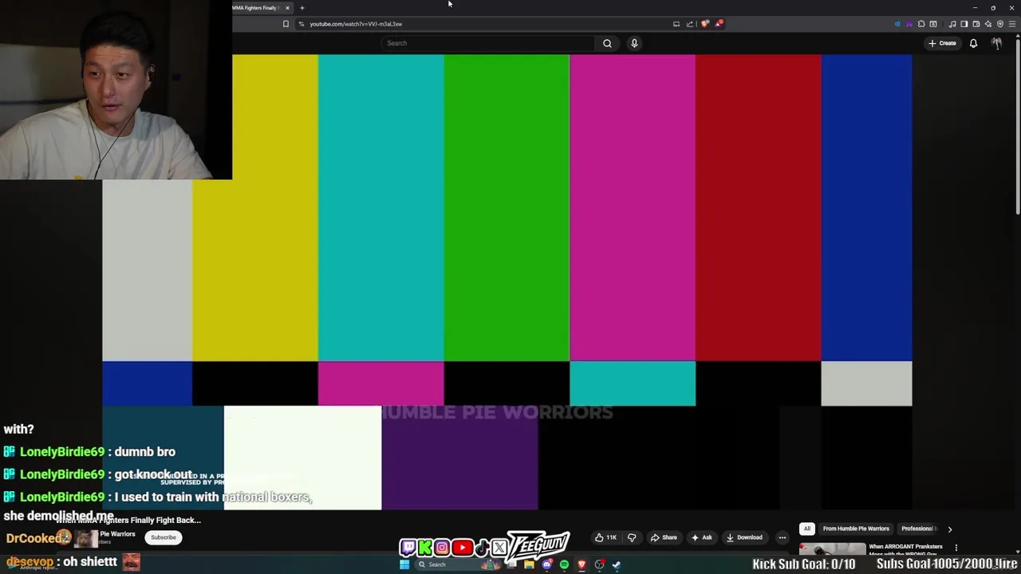The width and height of the screenshot is (1021, 574).
Task: Click the page vertical scrollbar
Action: coord(1017,128)
